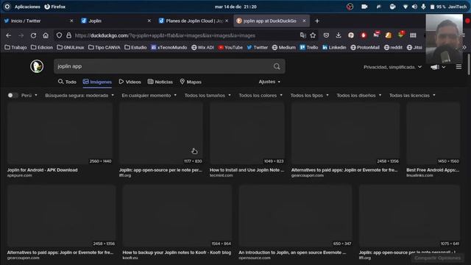
Task: Click the shield tracking protection icon
Action: (x=59, y=35)
